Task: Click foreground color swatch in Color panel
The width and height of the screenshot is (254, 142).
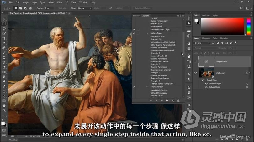Action: [196, 21]
